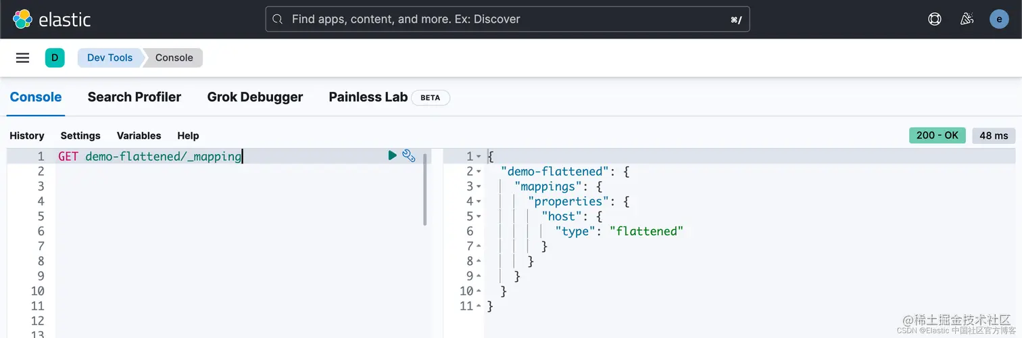Switch to the Search Profiler tab

(x=135, y=97)
